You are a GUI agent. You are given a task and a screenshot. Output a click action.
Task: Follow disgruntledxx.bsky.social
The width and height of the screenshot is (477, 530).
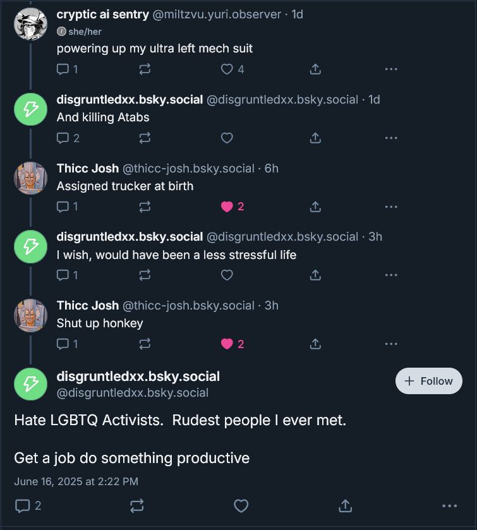pyautogui.click(x=429, y=381)
